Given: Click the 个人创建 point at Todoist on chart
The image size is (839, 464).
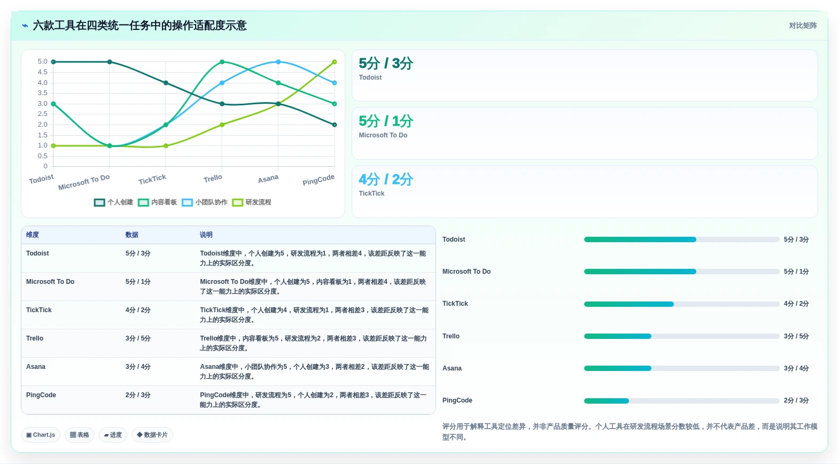Looking at the screenshot, I should point(53,62).
